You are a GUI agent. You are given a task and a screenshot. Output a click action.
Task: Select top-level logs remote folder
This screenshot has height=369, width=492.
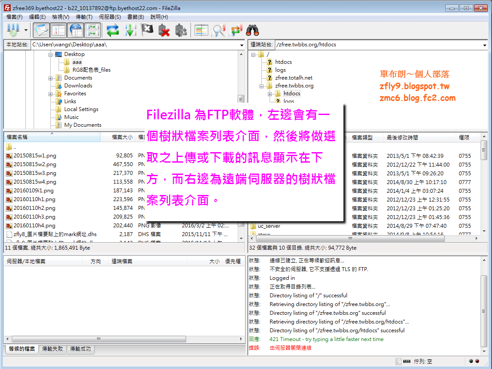pyautogui.click(x=280, y=70)
